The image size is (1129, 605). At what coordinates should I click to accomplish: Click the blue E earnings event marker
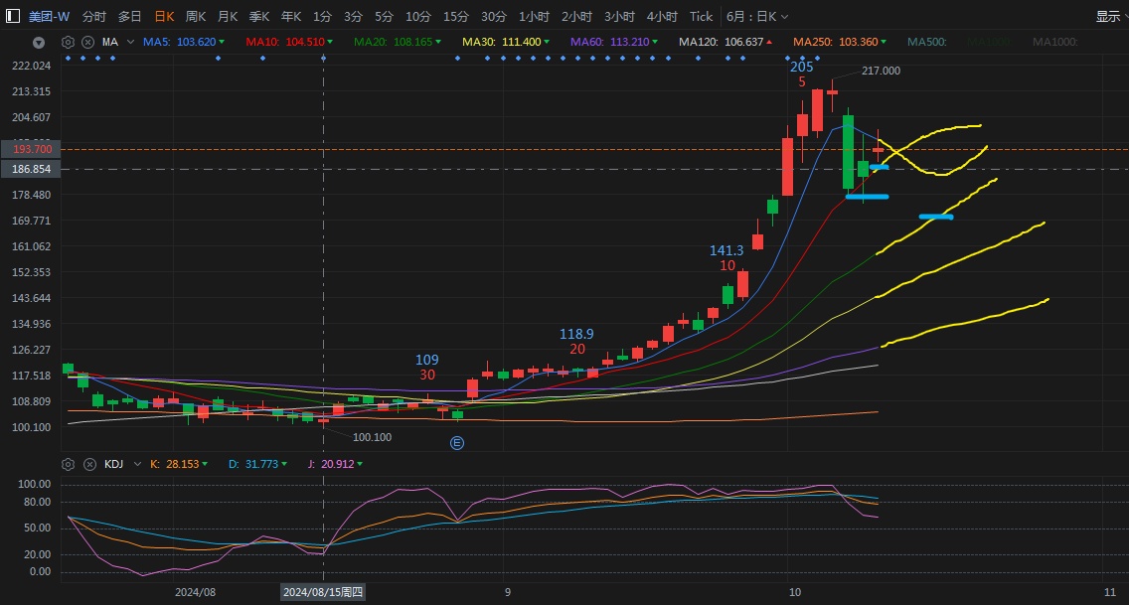(x=457, y=443)
